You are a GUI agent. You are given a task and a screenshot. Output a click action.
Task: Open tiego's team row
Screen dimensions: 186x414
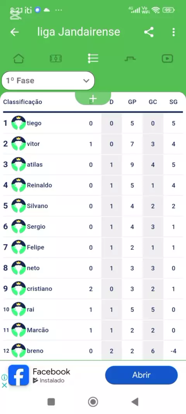(93, 123)
